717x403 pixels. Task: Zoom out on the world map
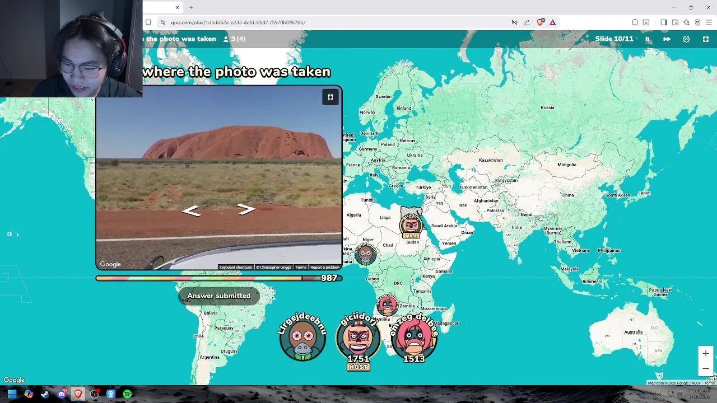[x=706, y=368]
